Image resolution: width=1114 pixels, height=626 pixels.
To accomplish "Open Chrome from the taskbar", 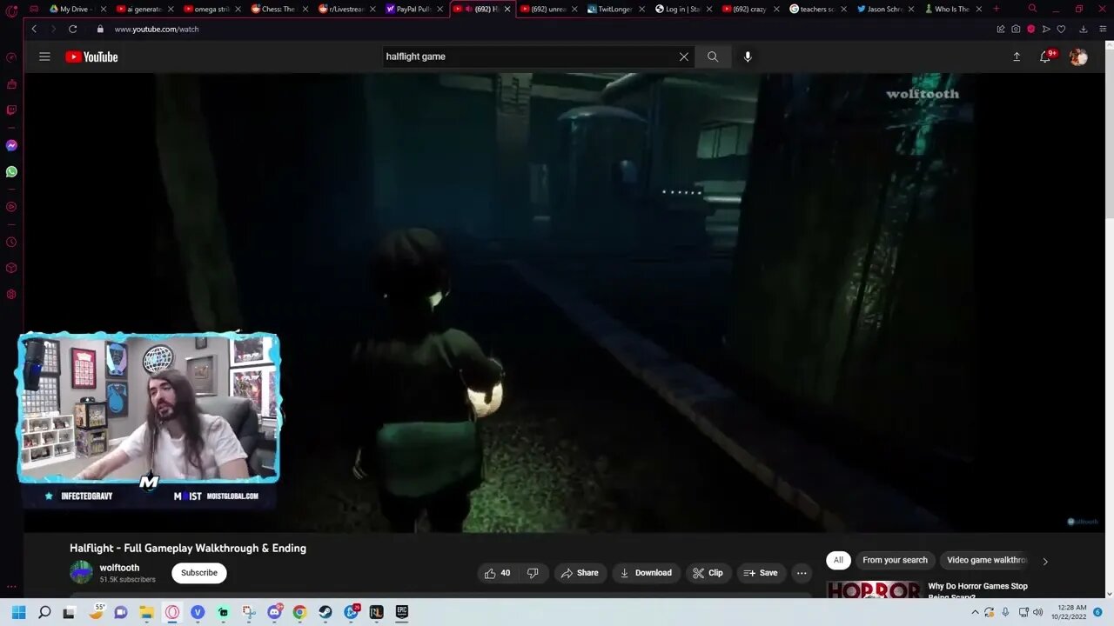I will tap(300, 612).
